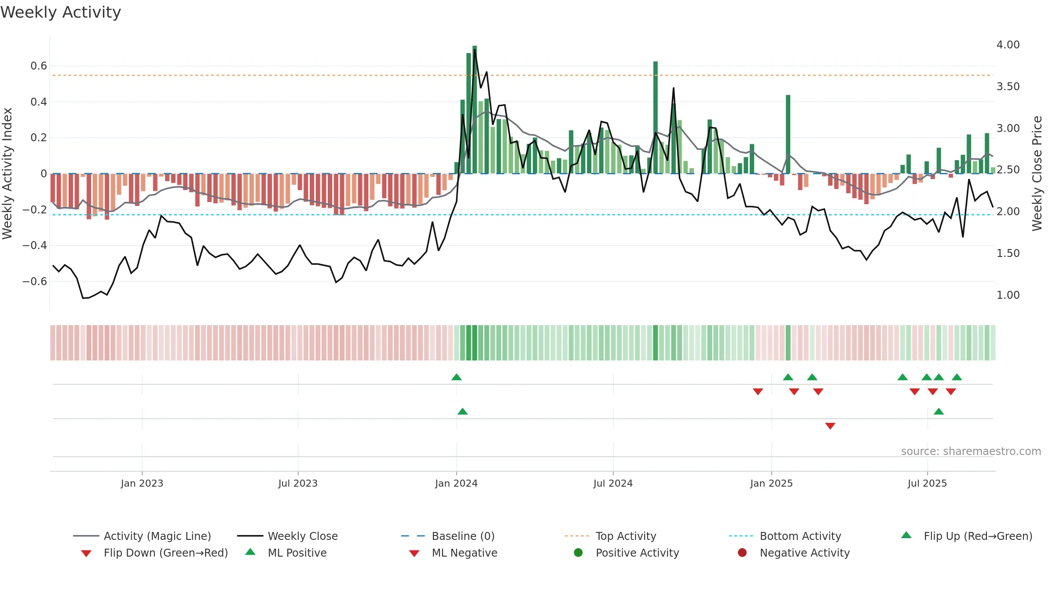Click the Flip Down legend red triangle
Image resolution: width=1056 pixels, height=594 pixels.
pyautogui.click(x=86, y=554)
